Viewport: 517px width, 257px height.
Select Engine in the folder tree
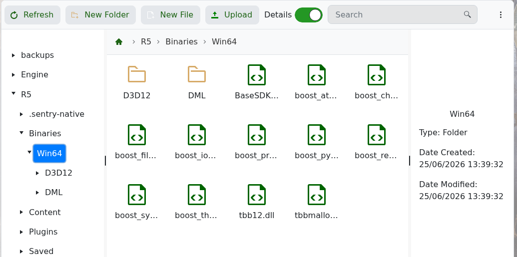click(34, 75)
